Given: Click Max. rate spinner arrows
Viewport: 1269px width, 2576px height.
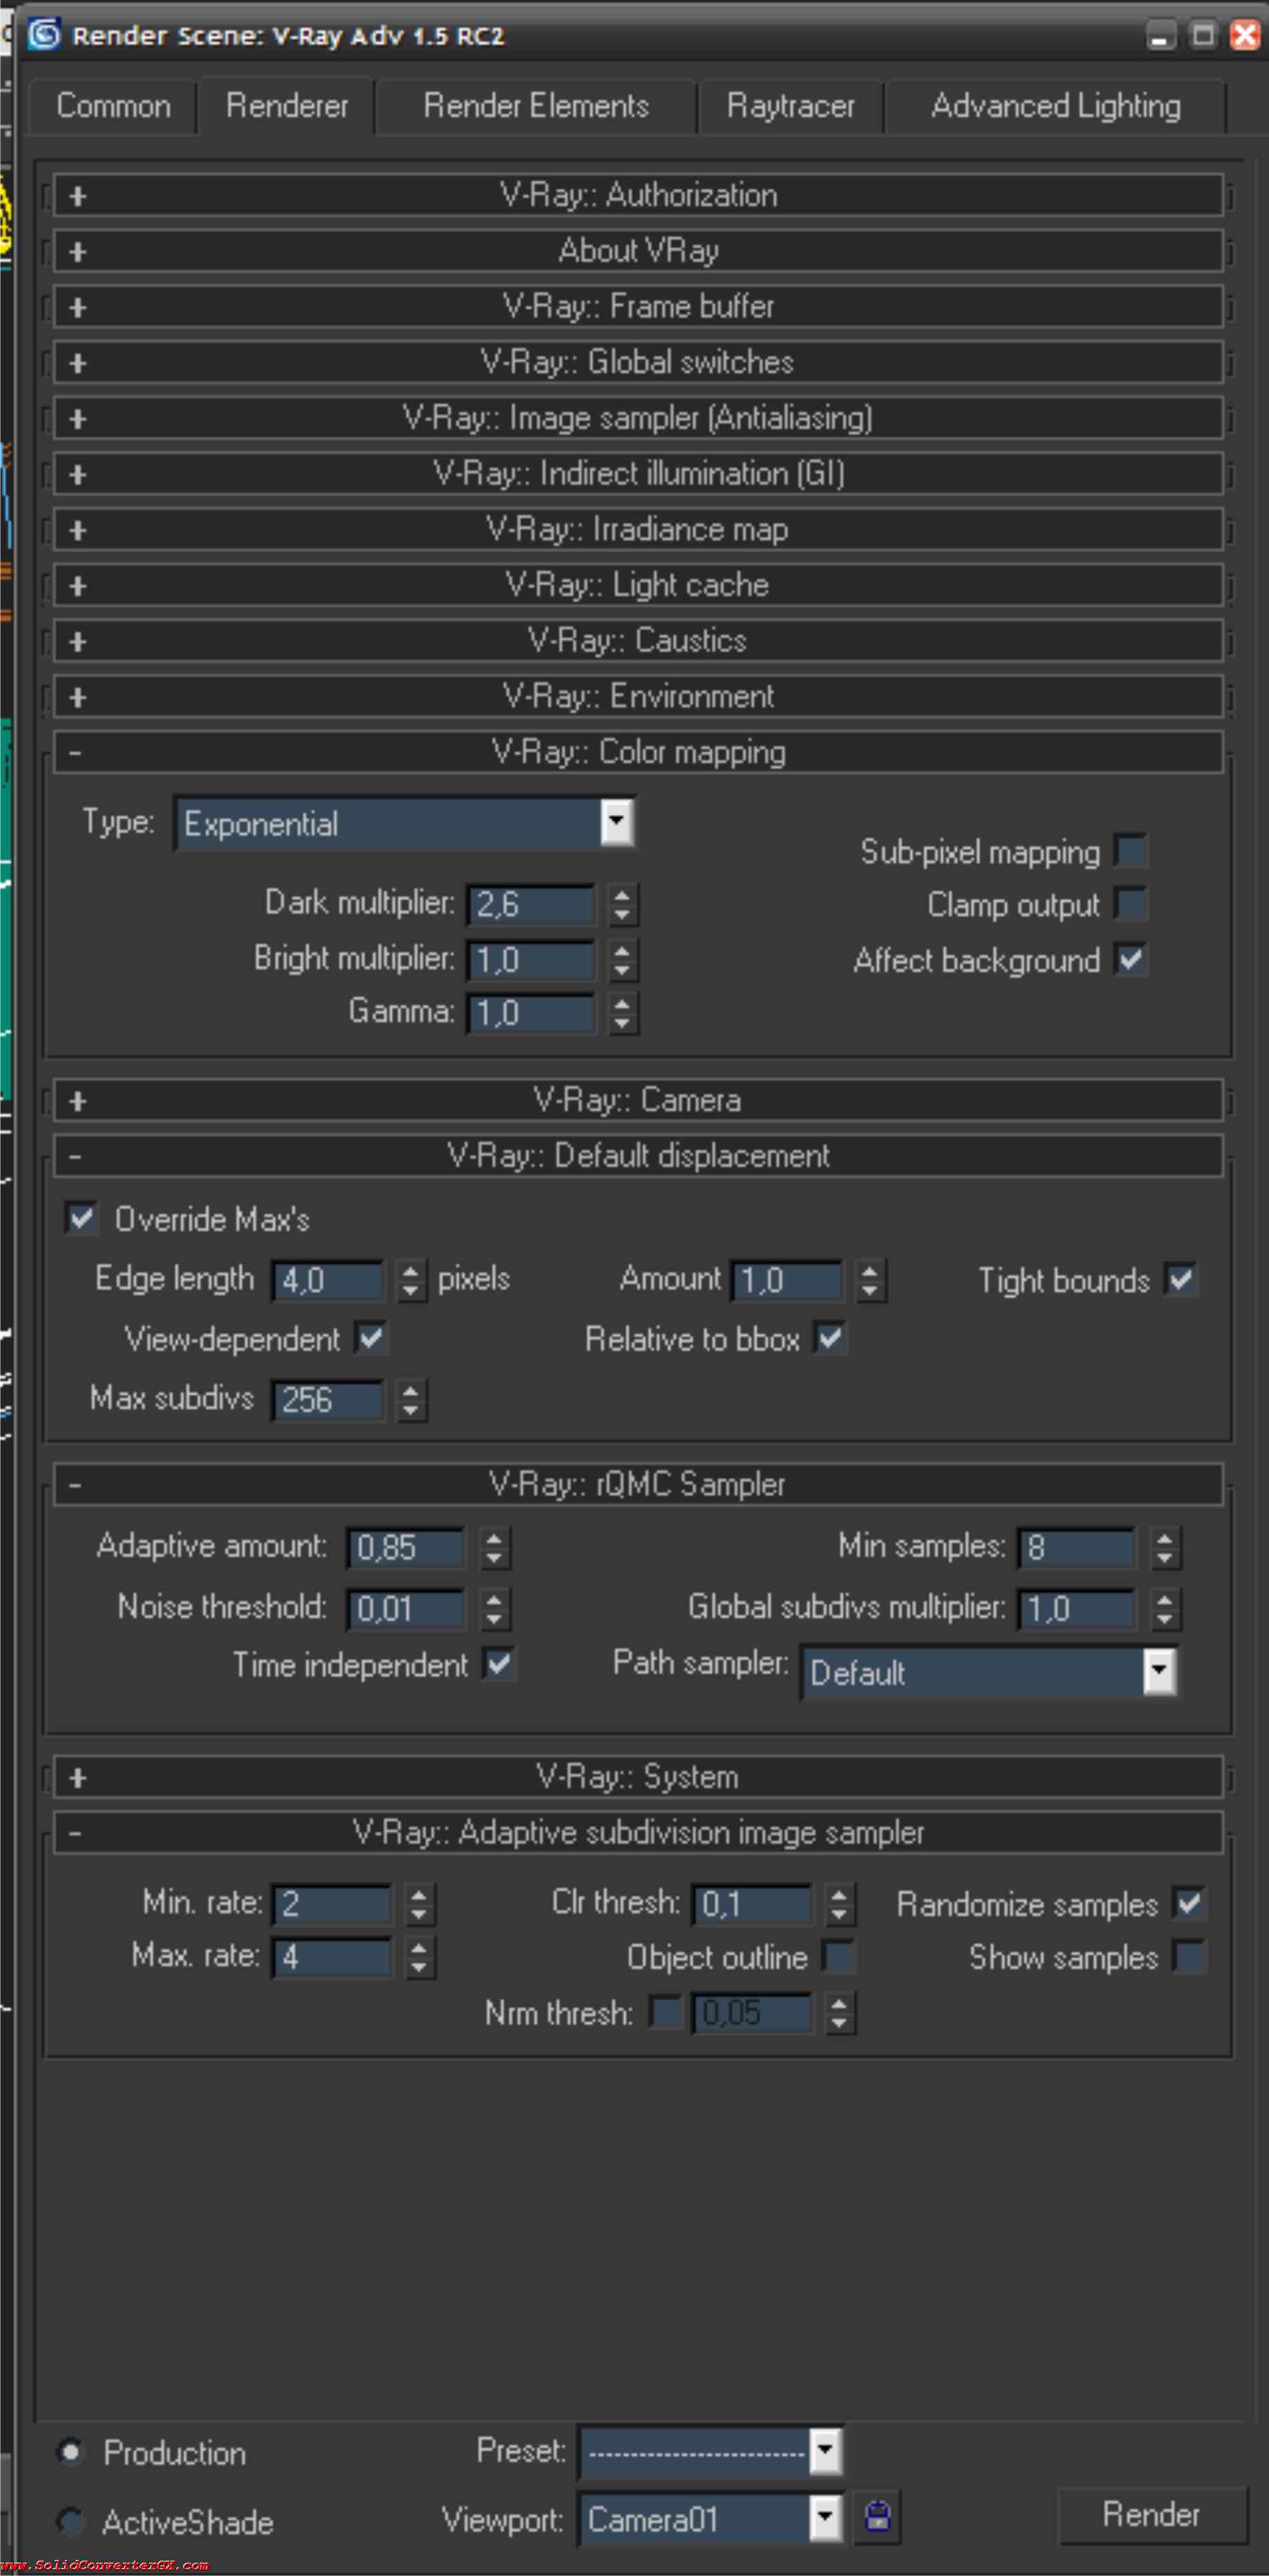Looking at the screenshot, I should pos(419,1957).
